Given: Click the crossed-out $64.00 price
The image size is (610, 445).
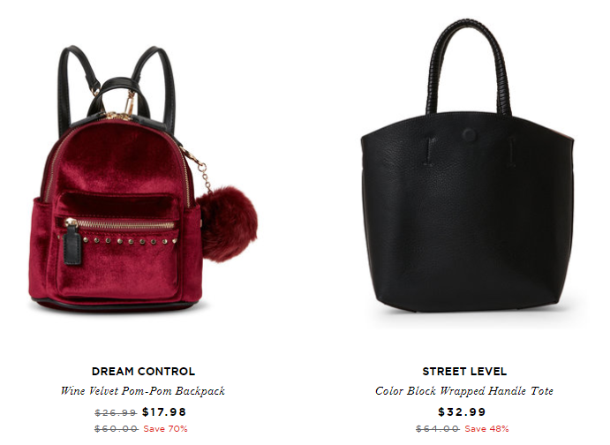Looking at the screenshot, I should [x=438, y=428].
